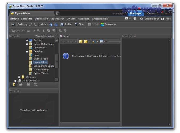Image resolution: width=180 pixels, height=133 pixels.
Task: Expand the Windows folder node
Action: 19,77
